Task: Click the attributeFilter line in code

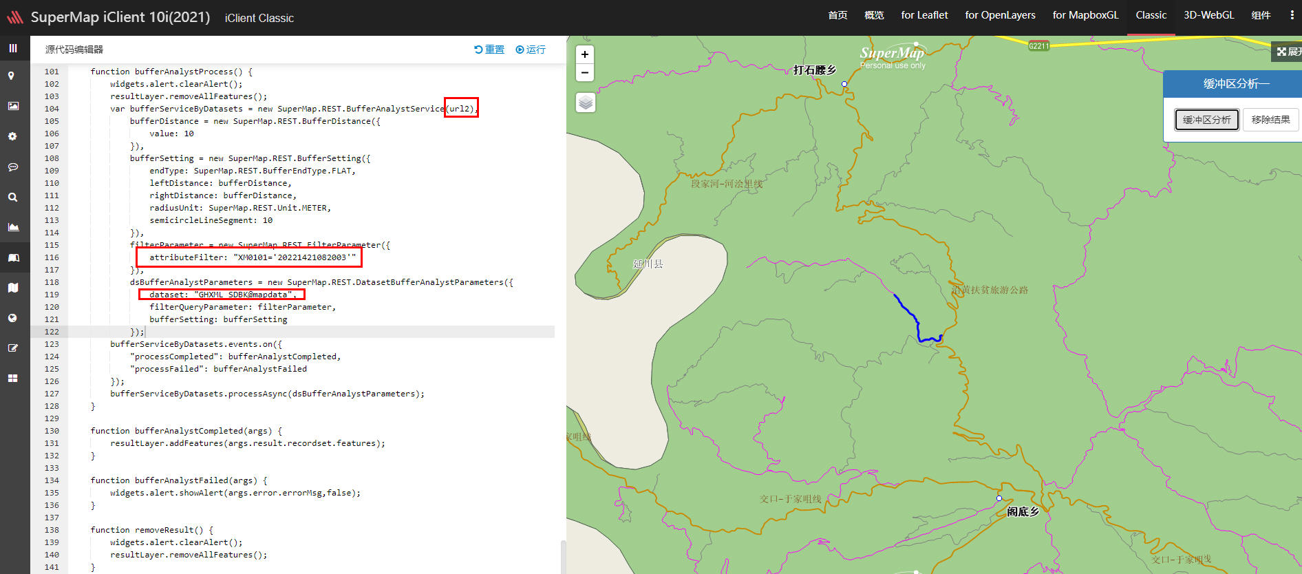Action: tap(253, 257)
